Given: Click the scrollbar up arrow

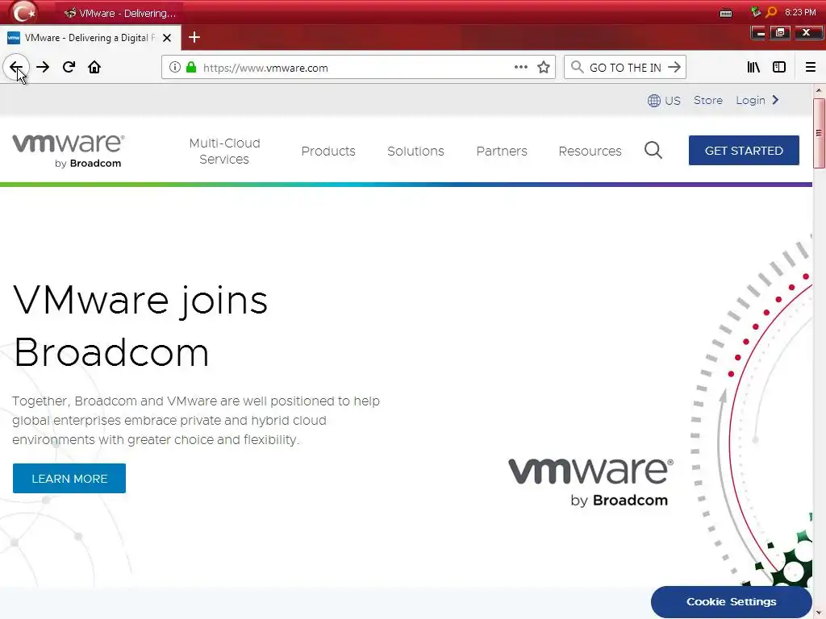Looking at the screenshot, I should point(819,90).
